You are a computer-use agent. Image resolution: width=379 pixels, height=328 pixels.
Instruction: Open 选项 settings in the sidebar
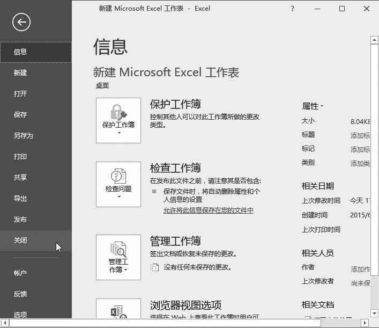(20, 315)
